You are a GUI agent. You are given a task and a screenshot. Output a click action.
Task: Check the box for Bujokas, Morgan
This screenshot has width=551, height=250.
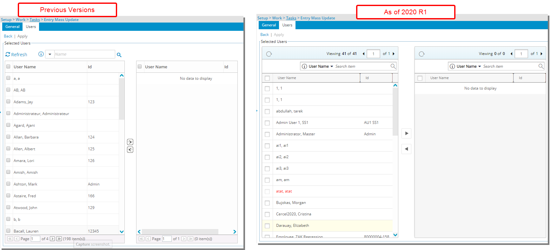(267, 203)
